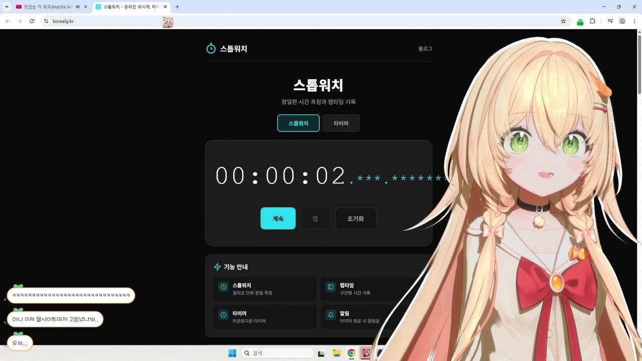The image size is (642, 361).
Task: Click the panel icon on the 랩타임 card
Action: 331,287
